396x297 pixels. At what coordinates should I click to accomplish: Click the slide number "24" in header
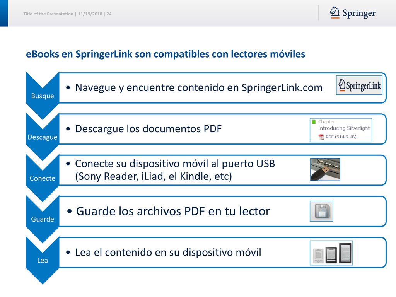pyautogui.click(x=109, y=14)
